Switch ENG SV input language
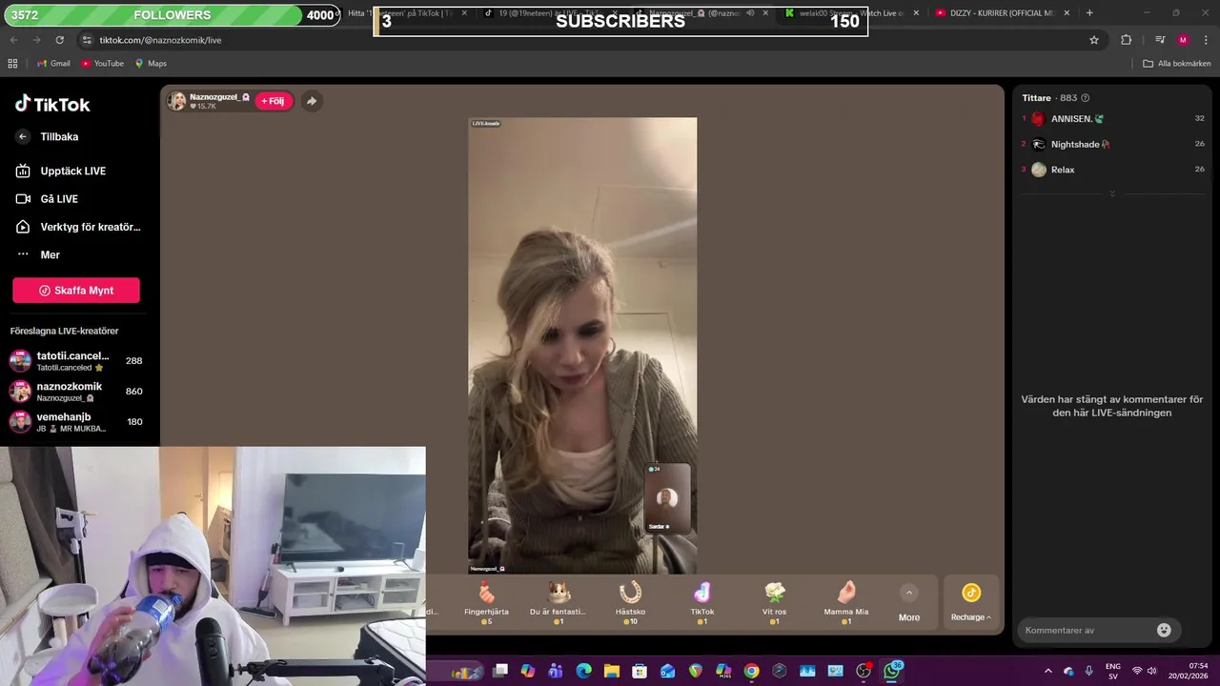The image size is (1220, 686). coord(1113,672)
